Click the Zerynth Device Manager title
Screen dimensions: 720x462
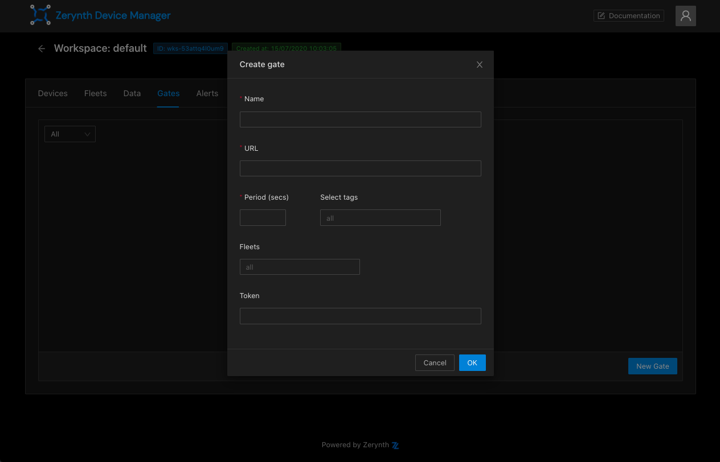[113, 15]
